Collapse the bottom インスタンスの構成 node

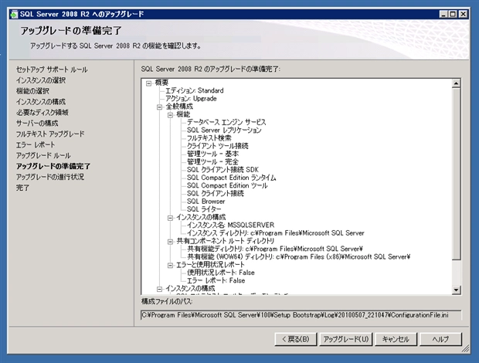click(x=159, y=289)
